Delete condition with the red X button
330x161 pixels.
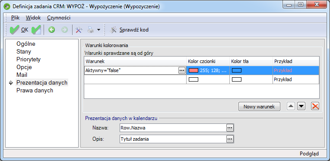[x=315, y=106]
